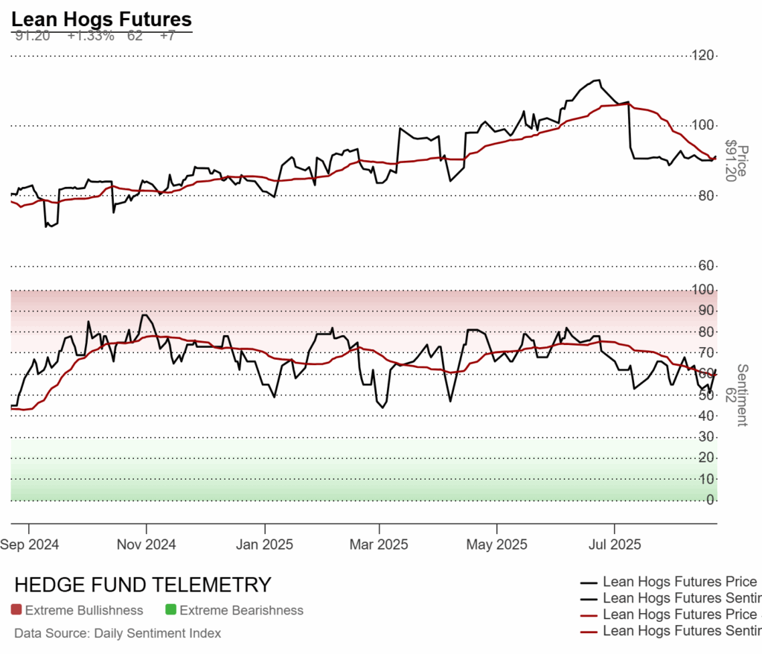
Task: Click the Price $91.20 right-side axis label
Action: [735, 160]
